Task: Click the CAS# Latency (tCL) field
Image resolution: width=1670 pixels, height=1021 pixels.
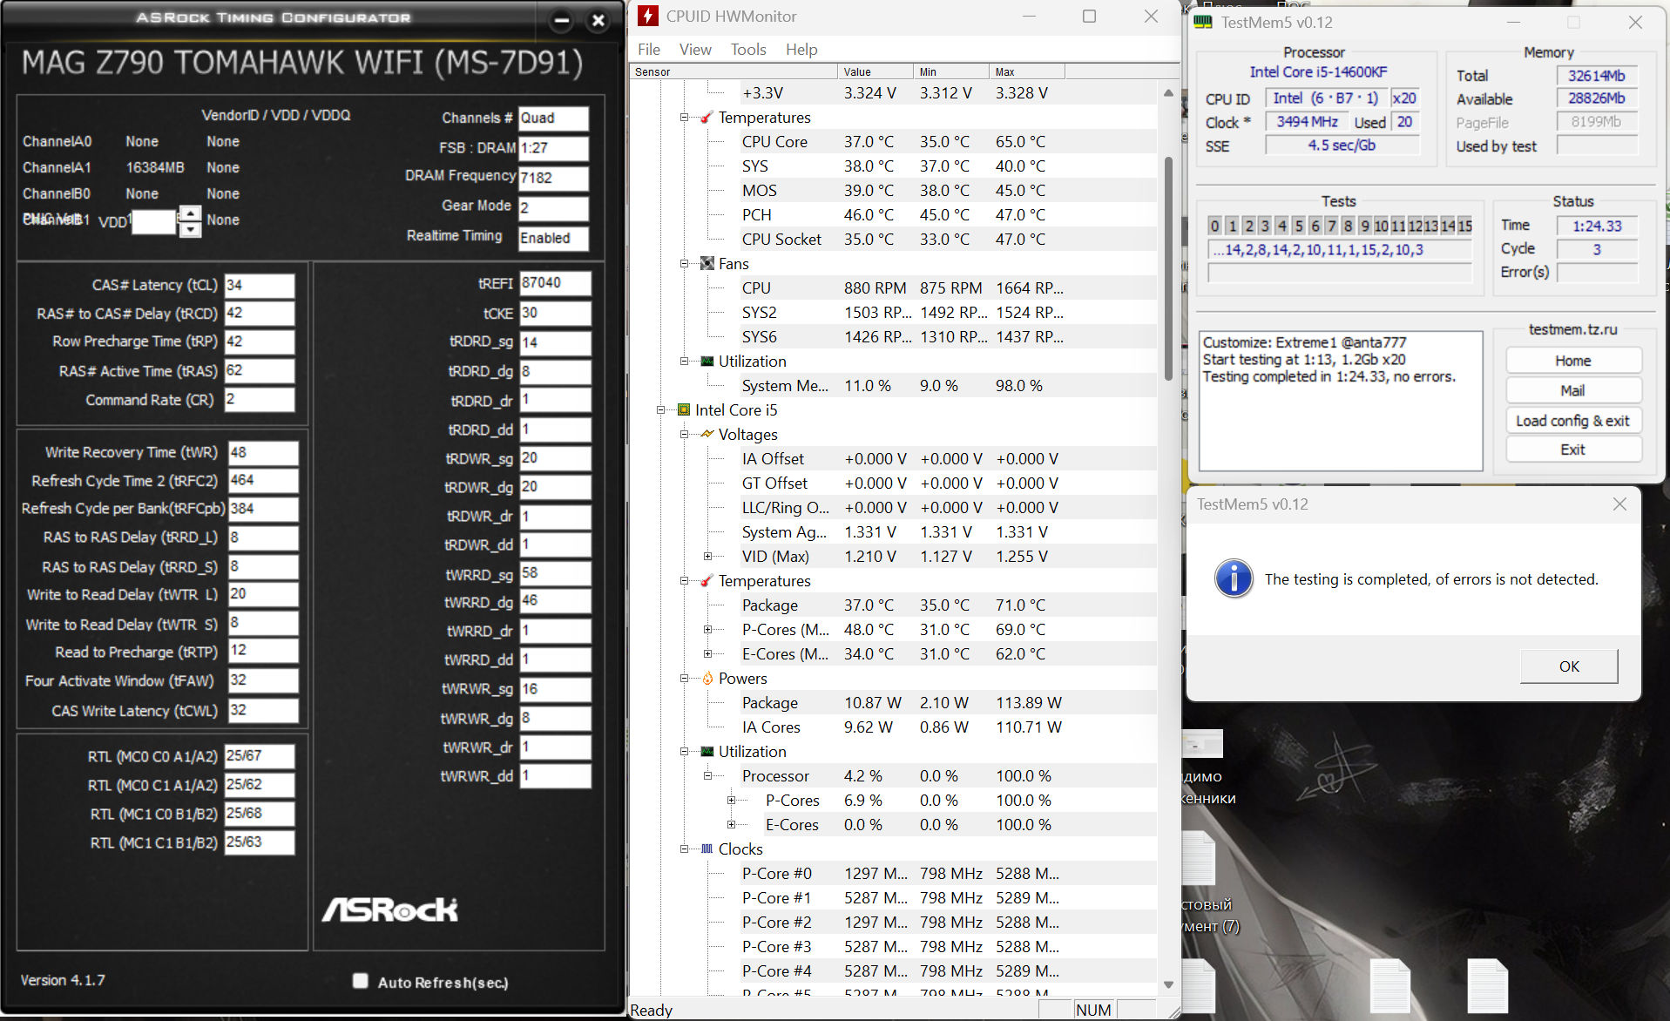Action: coord(260,286)
